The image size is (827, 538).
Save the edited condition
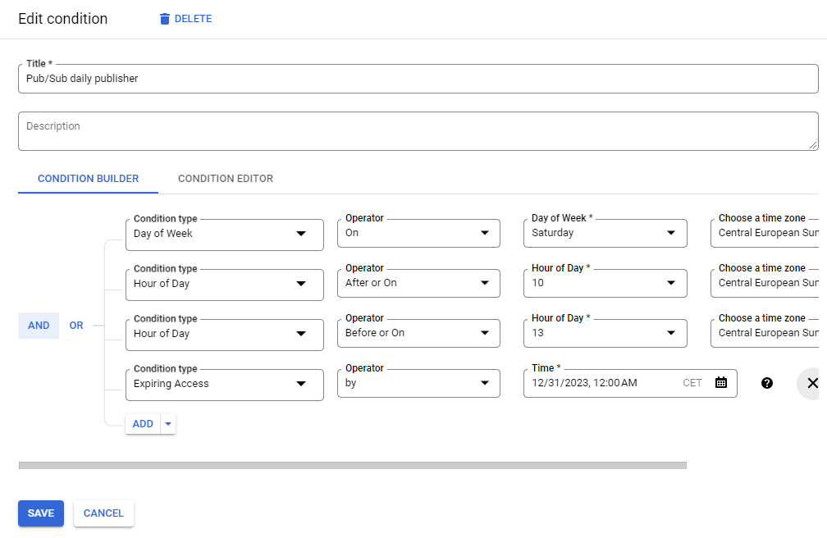40,513
